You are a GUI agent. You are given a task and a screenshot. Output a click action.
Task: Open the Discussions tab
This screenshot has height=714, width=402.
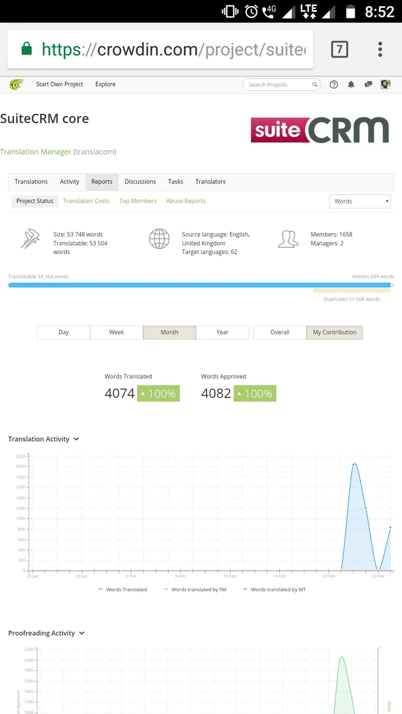(x=140, y=182)
